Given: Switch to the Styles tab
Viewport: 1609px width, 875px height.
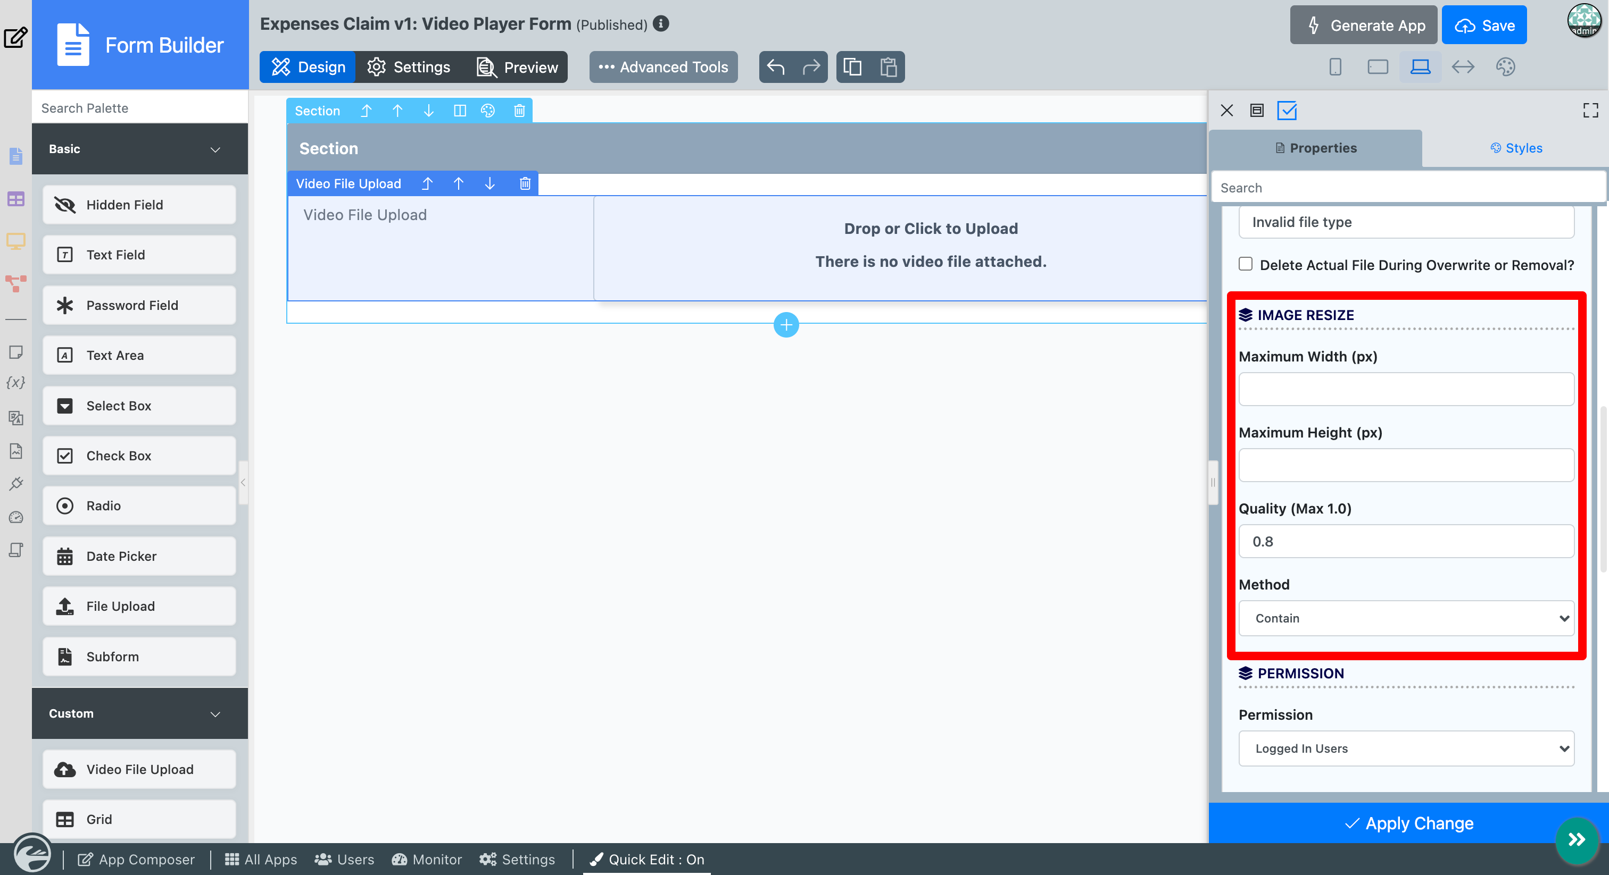Looking at the screenshot, I should pos(1515,148).
